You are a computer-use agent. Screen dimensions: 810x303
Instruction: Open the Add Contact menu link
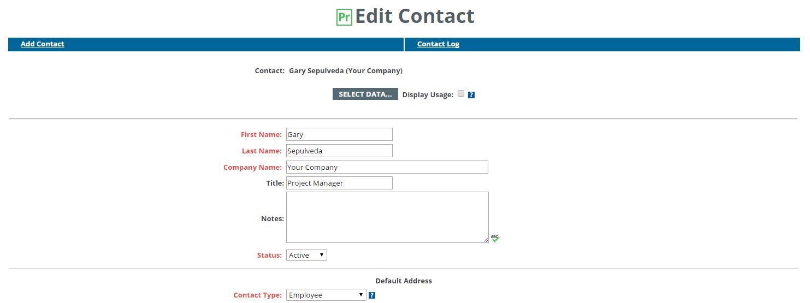tap(43, 44)
